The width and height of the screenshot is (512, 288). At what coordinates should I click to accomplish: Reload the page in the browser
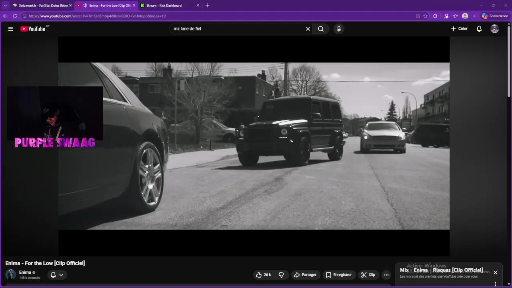coord(15,16)
